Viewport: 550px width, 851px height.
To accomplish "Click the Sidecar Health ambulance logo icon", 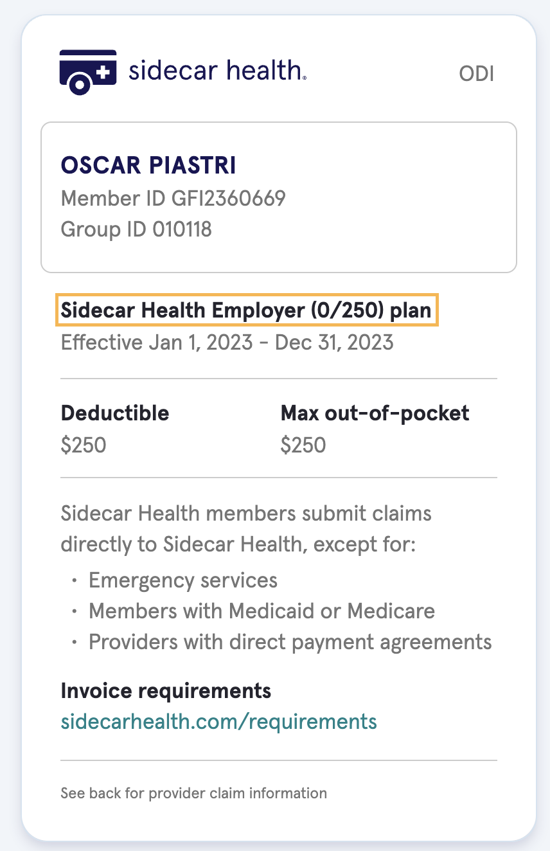I will (89, 72).
